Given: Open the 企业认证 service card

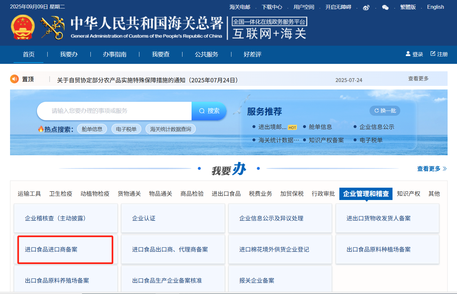Looking at the screenshot, I should (x=173, y=218).
